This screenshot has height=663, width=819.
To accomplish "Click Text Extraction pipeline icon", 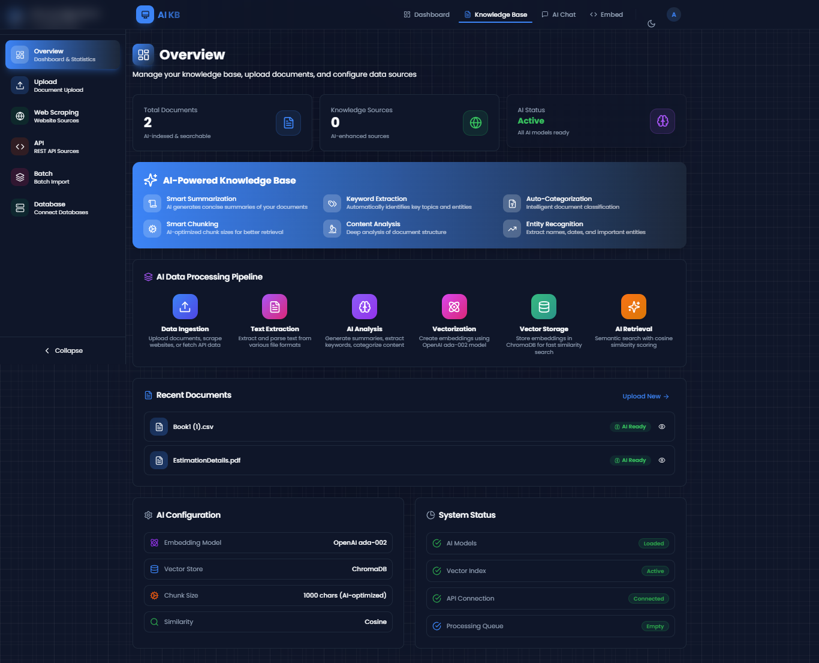I will [x=275, y=307].
